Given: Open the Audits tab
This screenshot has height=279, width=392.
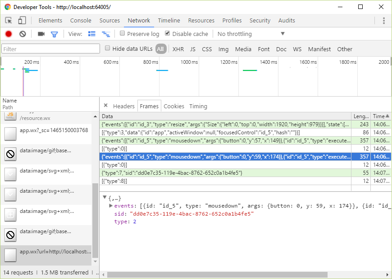Looking at the screenshot, I should [x=287, y=21].
